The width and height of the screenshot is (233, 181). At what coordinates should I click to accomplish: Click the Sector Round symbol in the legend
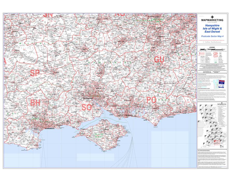coord(216,53)
